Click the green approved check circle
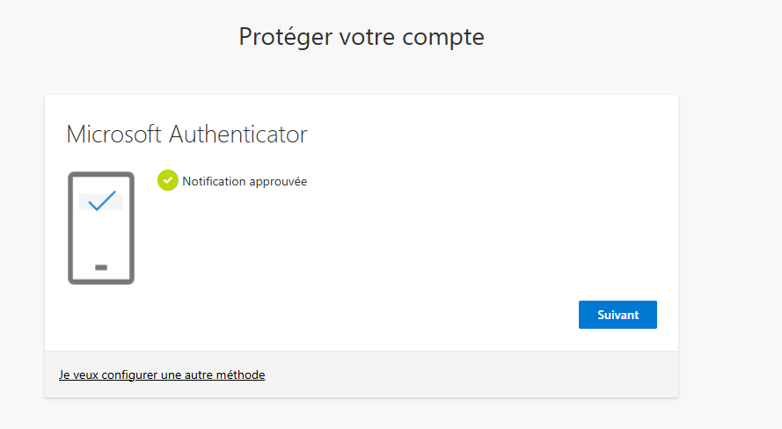The height and width of the screenshot is (429, 782). click(x=167, y=180)
